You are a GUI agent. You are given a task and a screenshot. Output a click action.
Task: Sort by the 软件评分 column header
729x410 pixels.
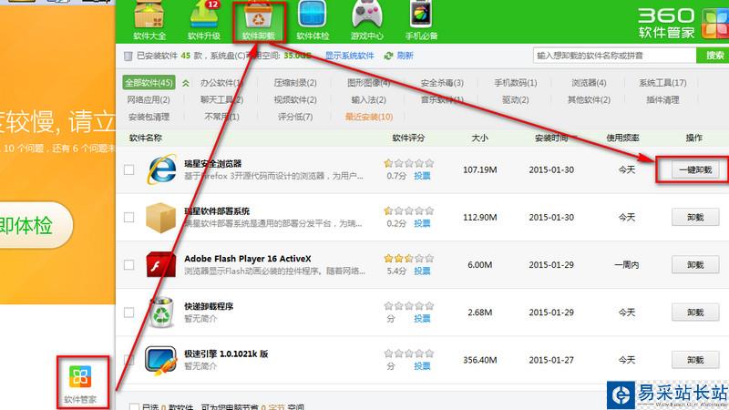pyautogui.click(x=408, y=138)
